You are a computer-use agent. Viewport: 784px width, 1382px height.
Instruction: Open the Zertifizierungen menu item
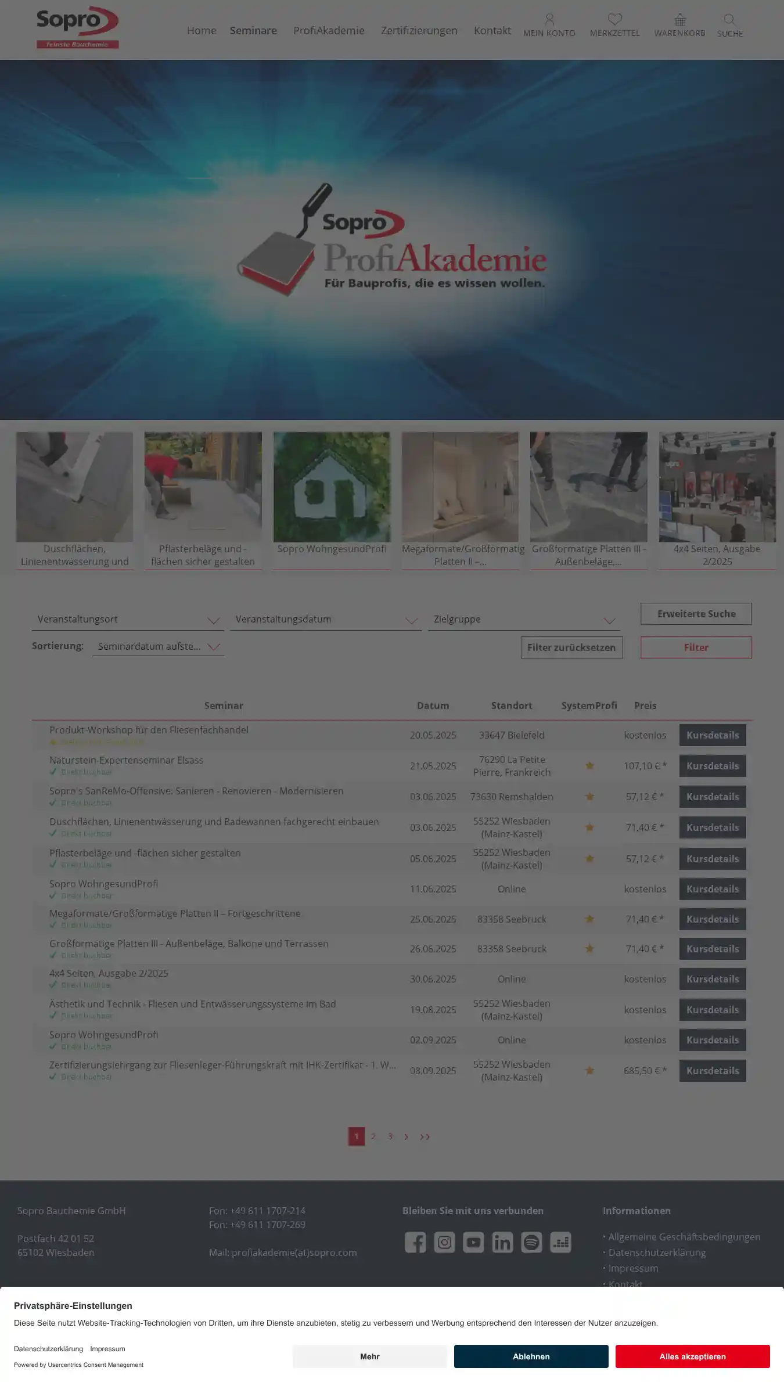(x=419, y=31)
